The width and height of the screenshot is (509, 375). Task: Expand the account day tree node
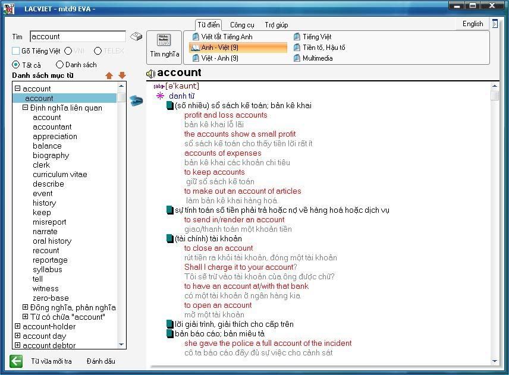click(17, 335)
